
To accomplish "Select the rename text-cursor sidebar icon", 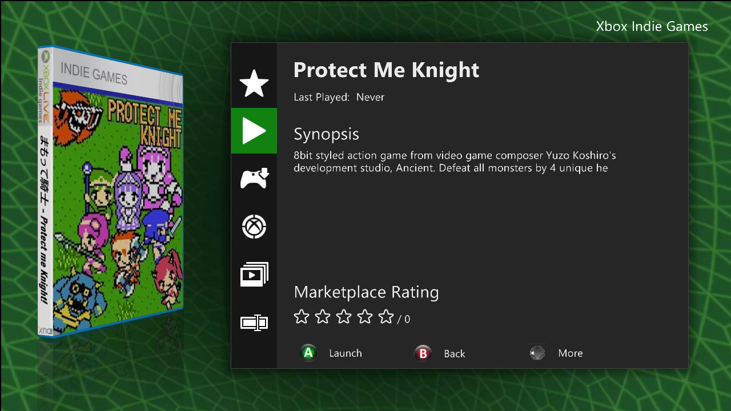I will [x=254, y=323].
